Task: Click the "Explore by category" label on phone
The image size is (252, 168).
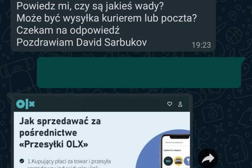Action: click(x=172, y=150)
